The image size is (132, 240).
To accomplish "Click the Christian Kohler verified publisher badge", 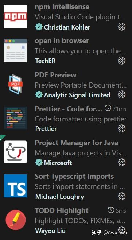I will [x=39, y=27].
